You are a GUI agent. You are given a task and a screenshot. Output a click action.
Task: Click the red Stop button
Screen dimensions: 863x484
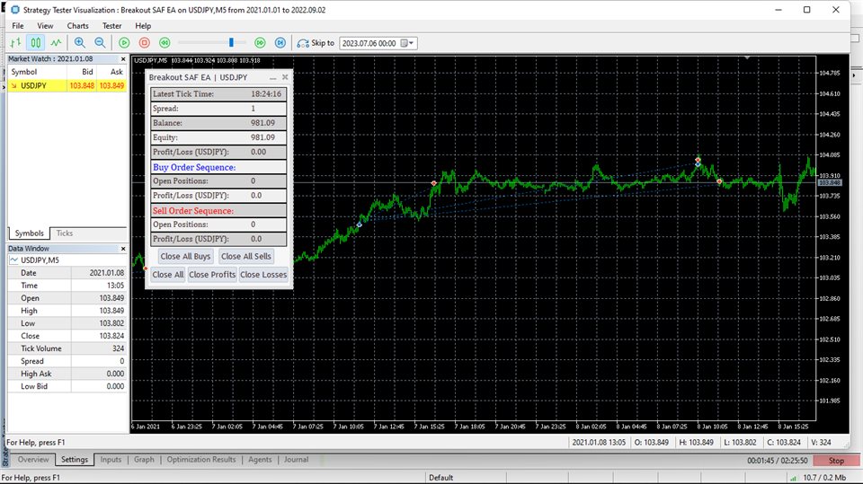tap(836, 461)
